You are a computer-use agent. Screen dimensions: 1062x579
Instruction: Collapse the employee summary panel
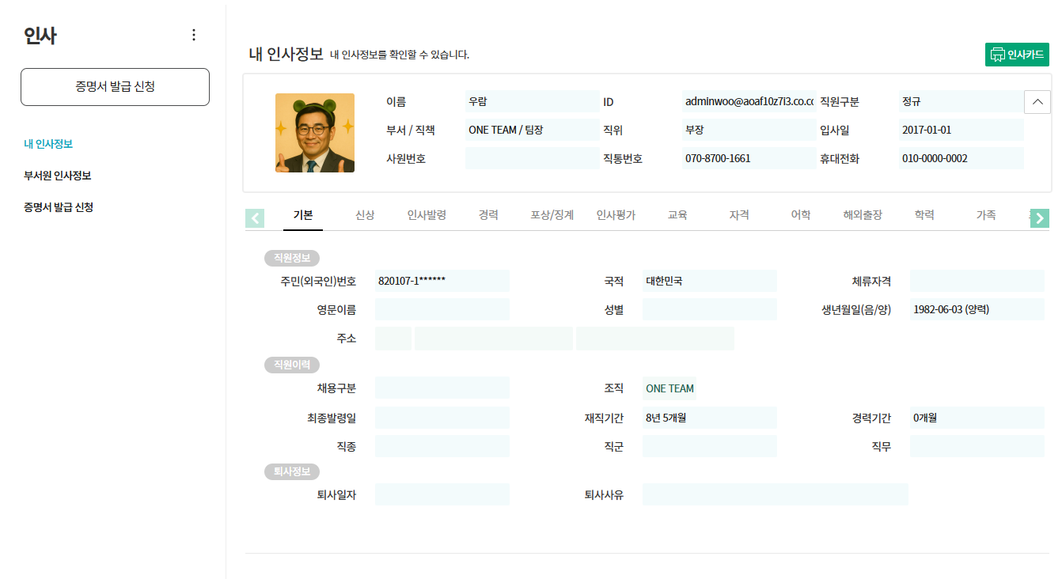point(1037,102)
